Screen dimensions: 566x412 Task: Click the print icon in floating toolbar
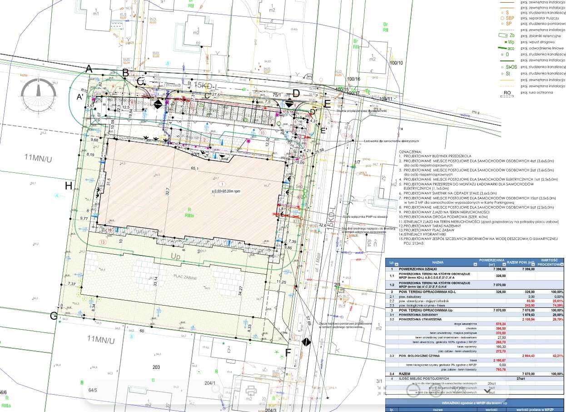coord(251,390)
